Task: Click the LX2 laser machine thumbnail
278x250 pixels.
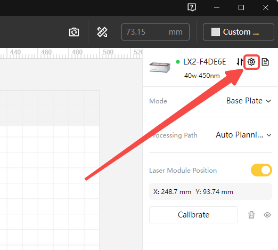Action: [160, 67]
